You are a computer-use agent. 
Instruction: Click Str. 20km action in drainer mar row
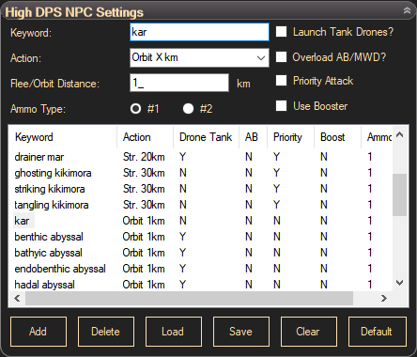pos(144,157)
